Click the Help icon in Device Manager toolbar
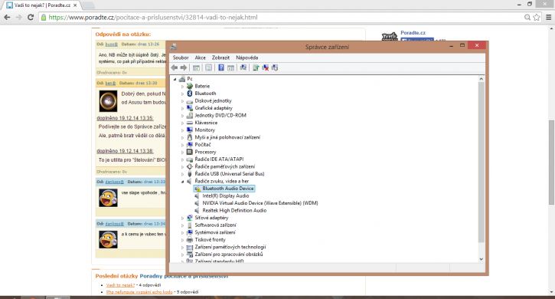This screenshot has height=299, width=555. [x=221, y=67]
